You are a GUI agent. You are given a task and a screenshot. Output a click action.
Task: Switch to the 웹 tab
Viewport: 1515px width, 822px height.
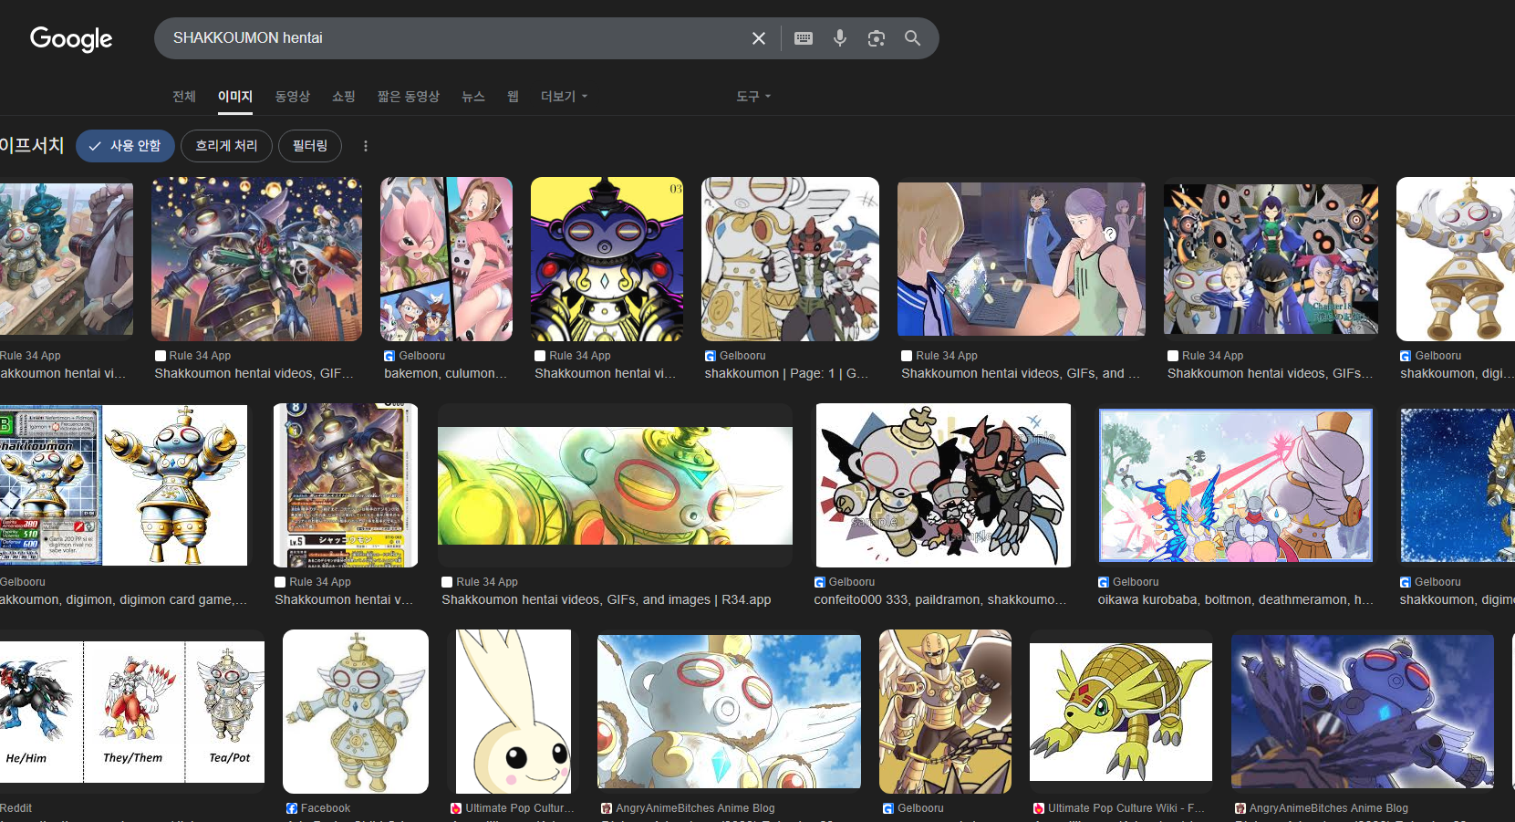pos(513,96)
